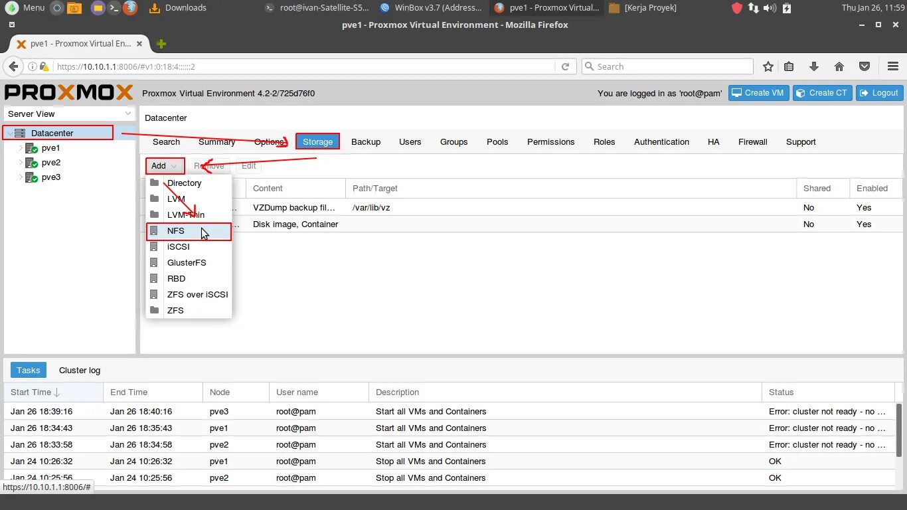Switch to the Firewall tab
The image size is (907, 510).
point(753,141)
